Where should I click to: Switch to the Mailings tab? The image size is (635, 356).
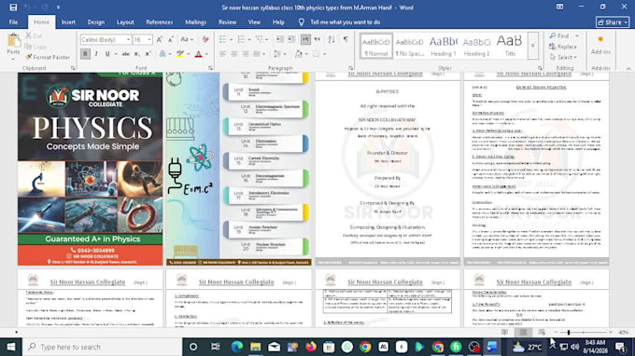[195, 22]
